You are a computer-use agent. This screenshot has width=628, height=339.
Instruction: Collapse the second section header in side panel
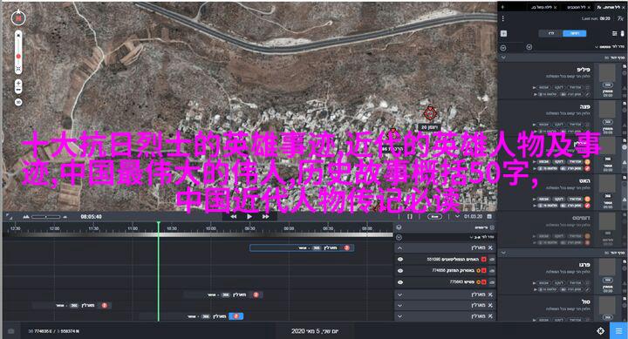click(x=503, y=253)
